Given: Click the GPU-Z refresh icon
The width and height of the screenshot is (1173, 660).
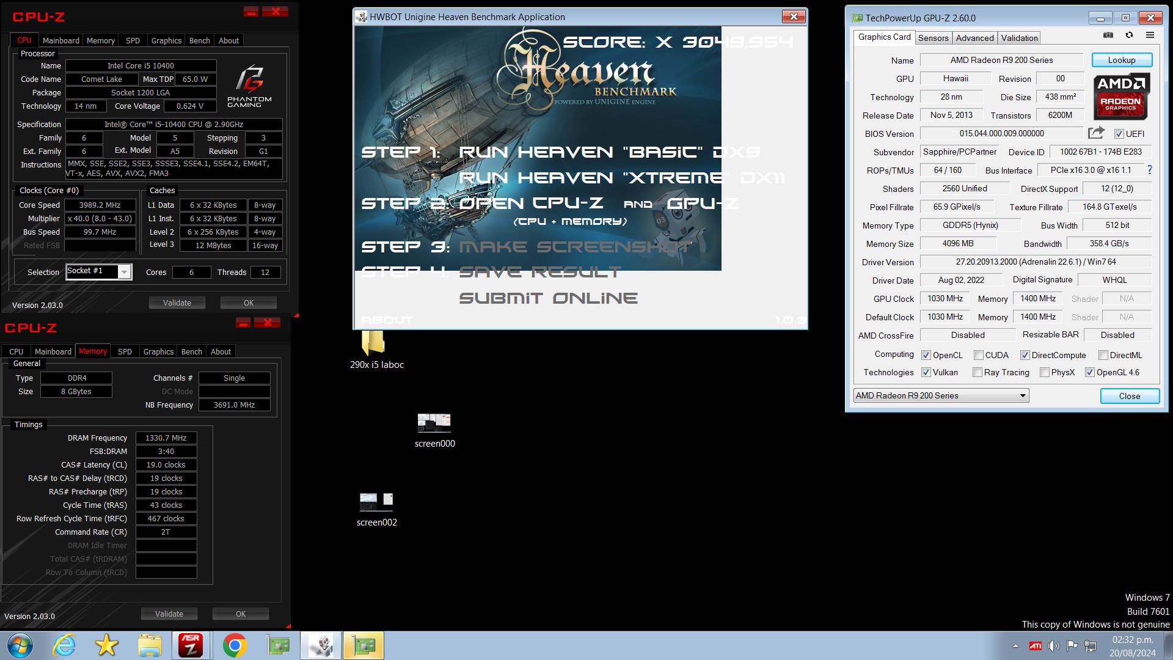Looking at the screenshot, I should 1129,35.
